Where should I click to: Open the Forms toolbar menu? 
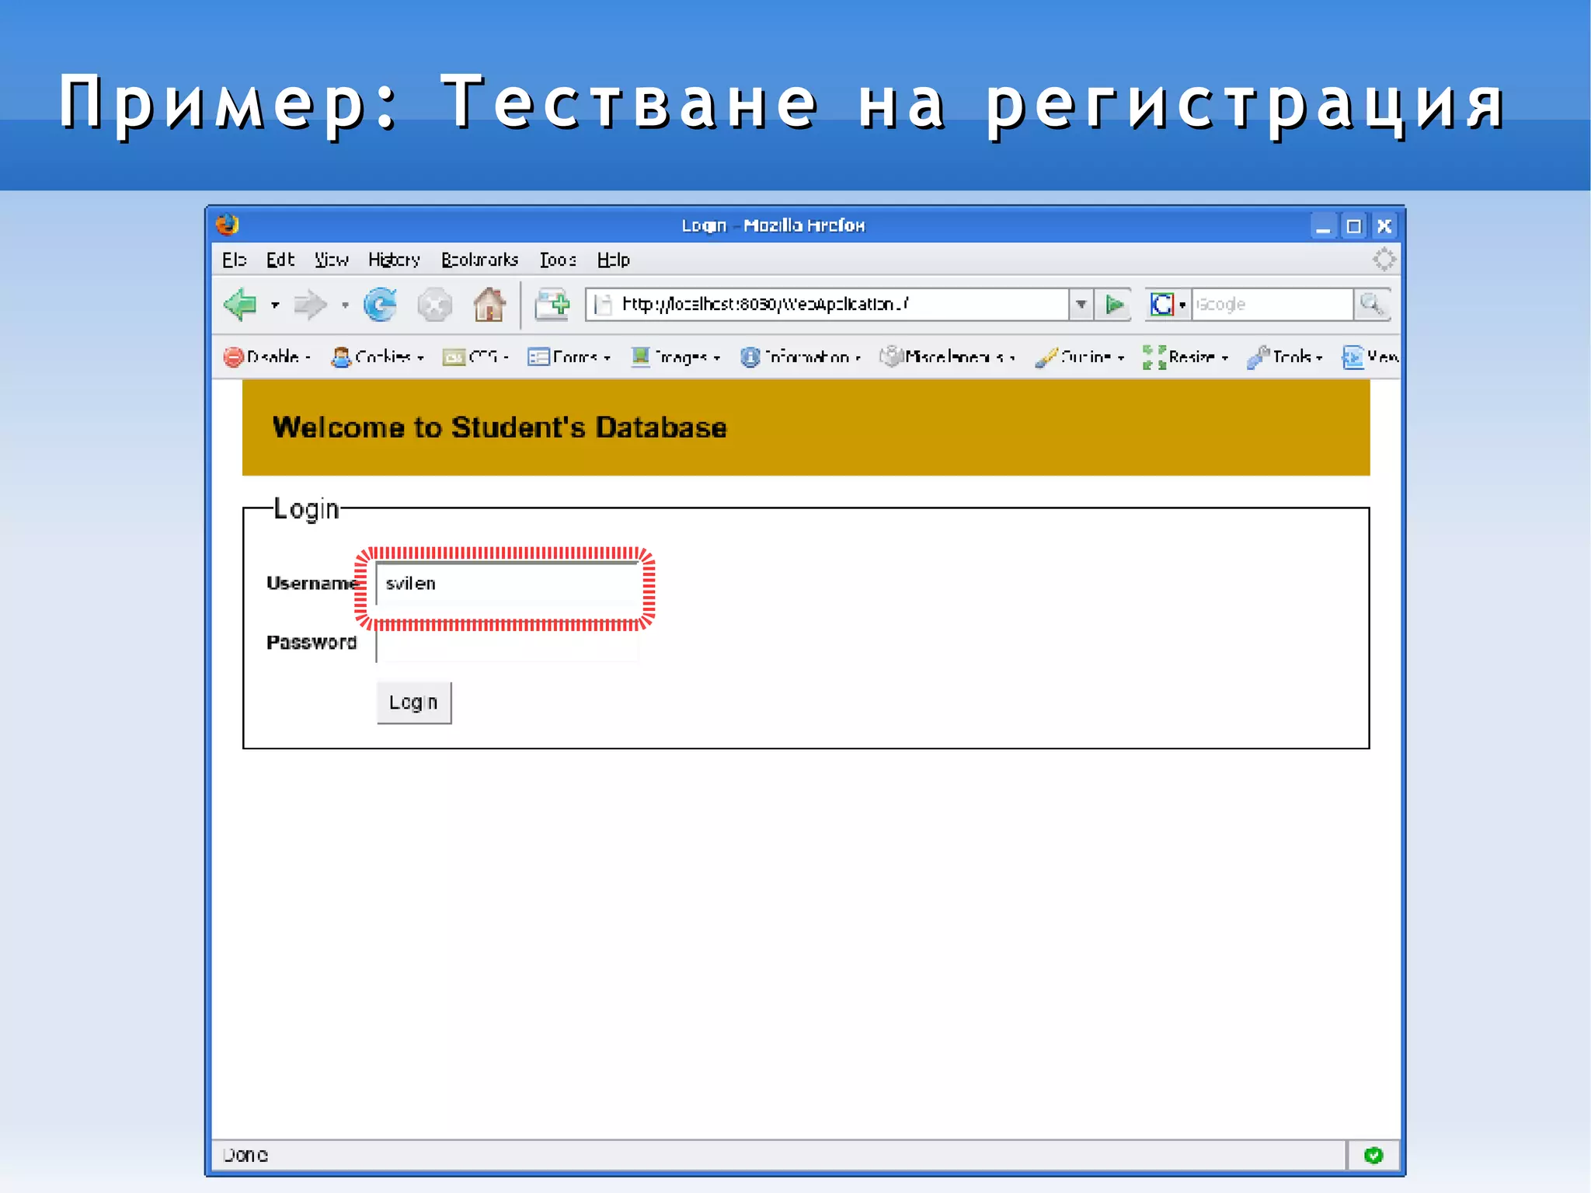click(569, 357)
